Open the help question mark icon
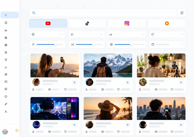Image resolution: width=194 pixels, height=137 pixels. (6, 96)
